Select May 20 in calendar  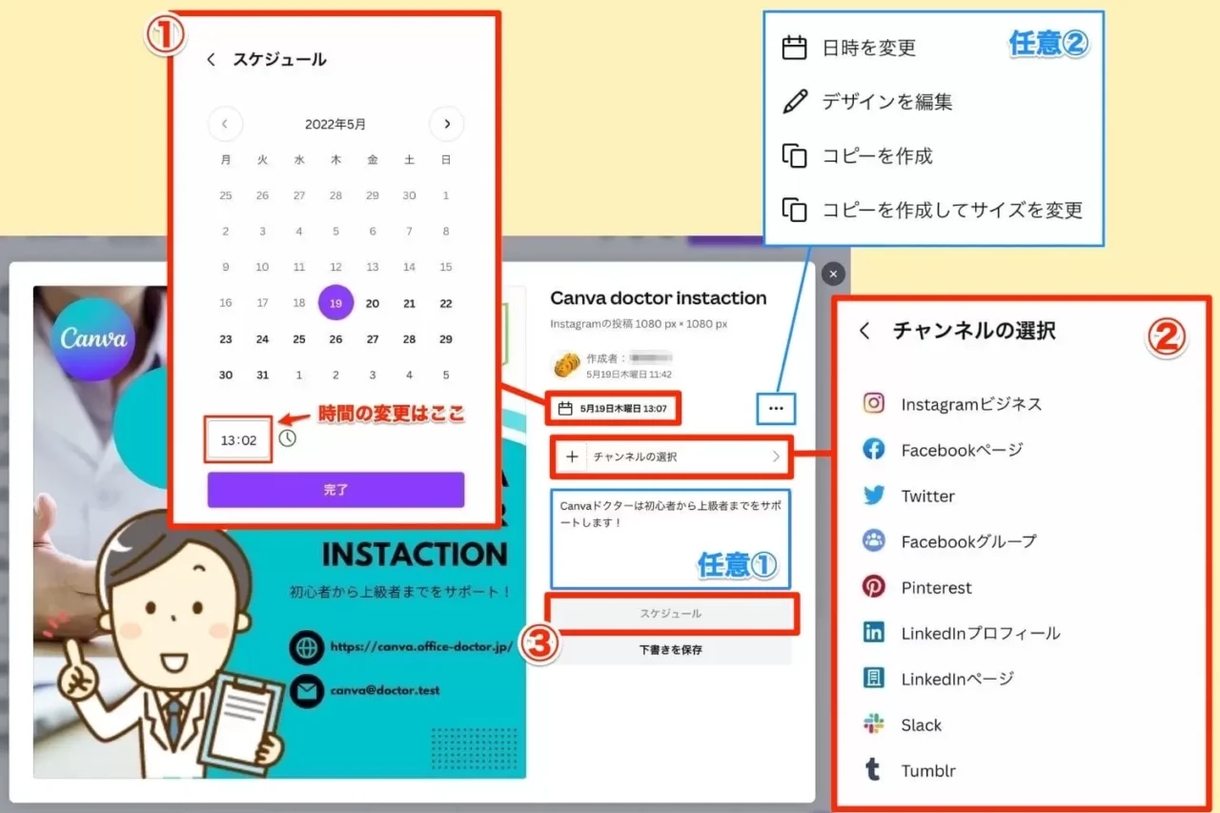[x=373, y=303]
